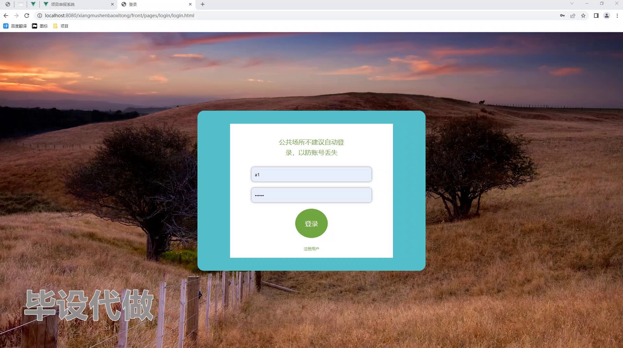
Task: Open Chrome three-dot menu
Action: point(617,16)
